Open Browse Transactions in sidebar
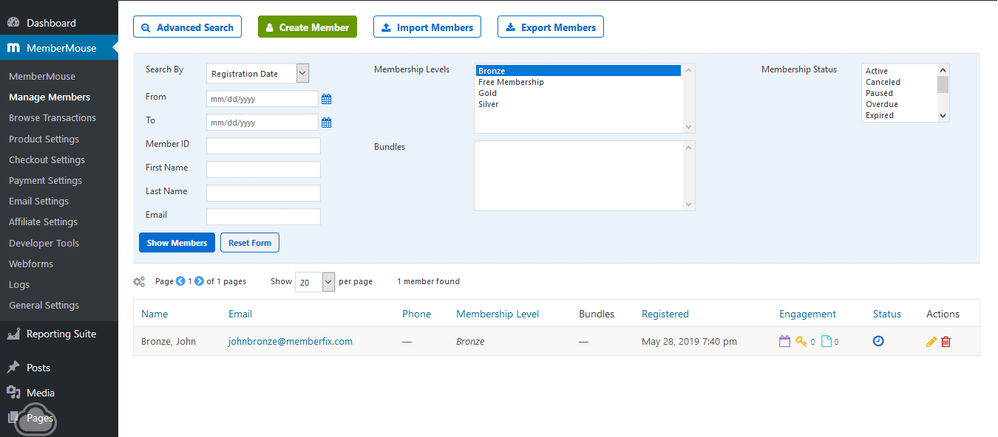Image resolution: width=998 pixels, height=437 pixels. click(52, 118)
